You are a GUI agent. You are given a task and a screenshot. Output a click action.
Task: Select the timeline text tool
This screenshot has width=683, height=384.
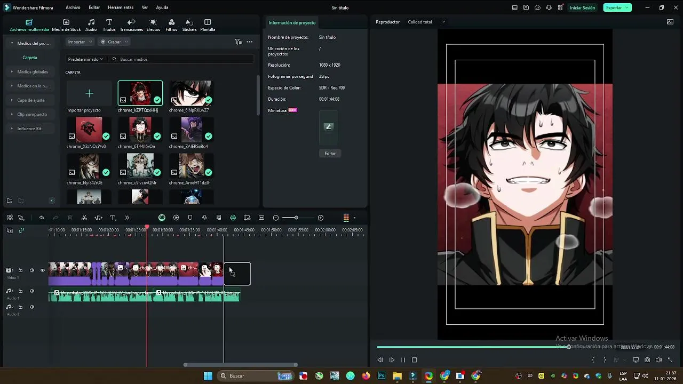(113, 218)
